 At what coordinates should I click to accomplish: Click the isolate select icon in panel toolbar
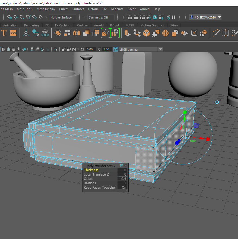56,49
